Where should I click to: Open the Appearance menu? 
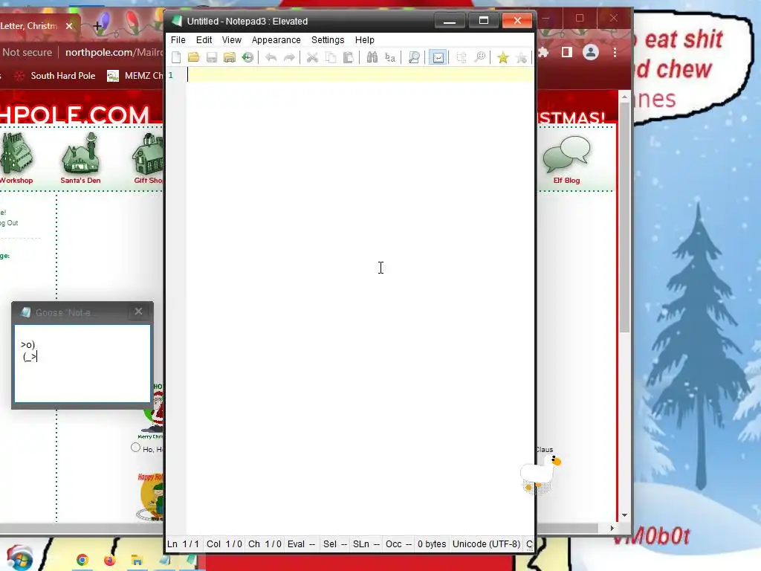pyautogui.click(x=276, y=40)
